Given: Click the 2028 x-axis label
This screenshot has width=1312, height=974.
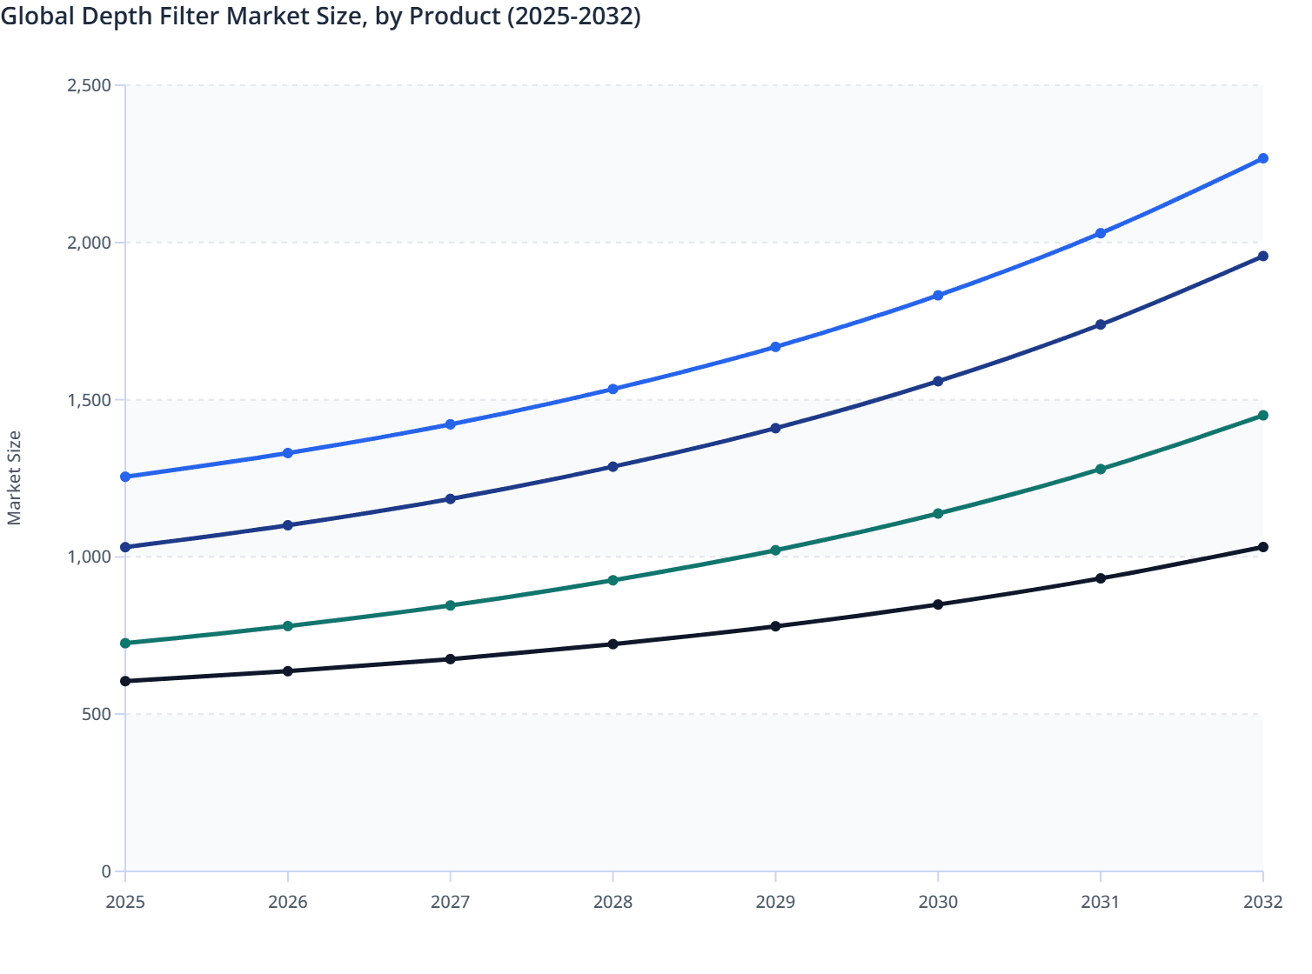Looking at the screenshot, I should [x=612, y=902].
